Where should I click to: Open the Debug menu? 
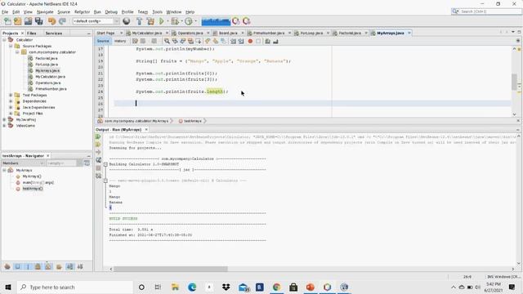tap(111, 11)
